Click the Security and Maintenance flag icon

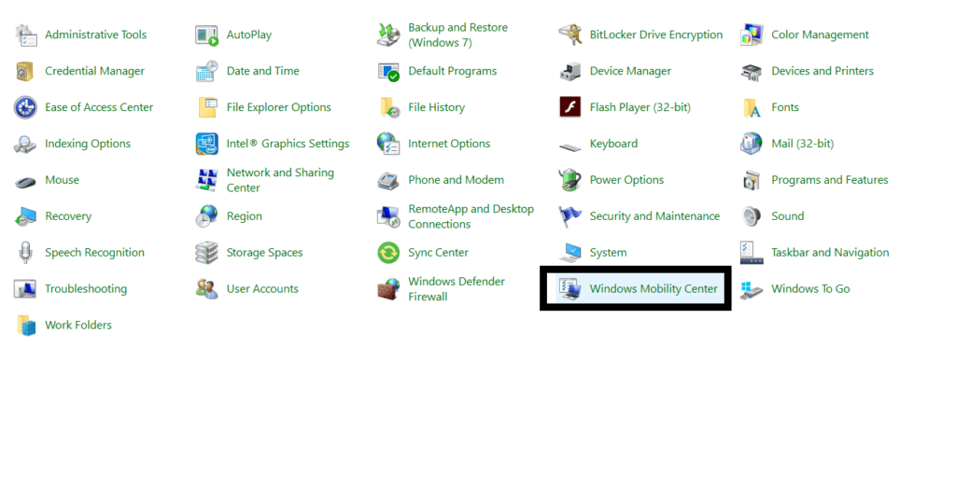(x=570, y=216)
